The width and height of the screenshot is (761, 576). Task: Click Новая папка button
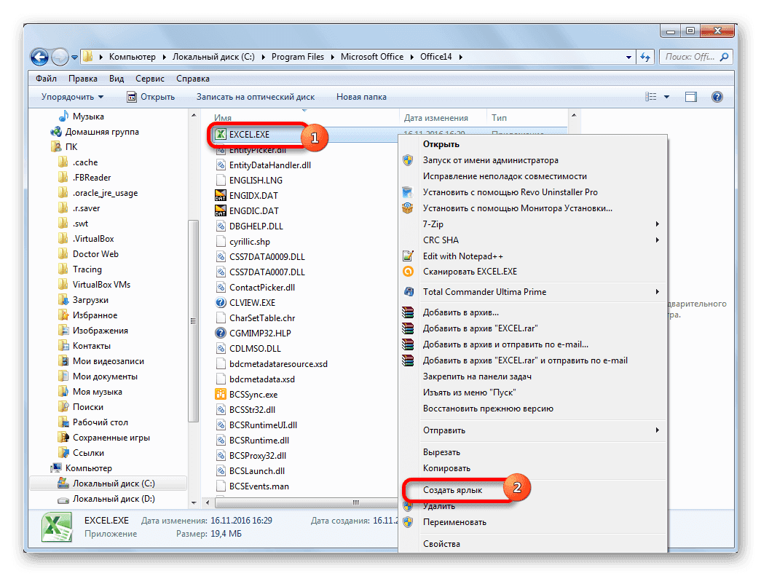click(x=361, y=97)
